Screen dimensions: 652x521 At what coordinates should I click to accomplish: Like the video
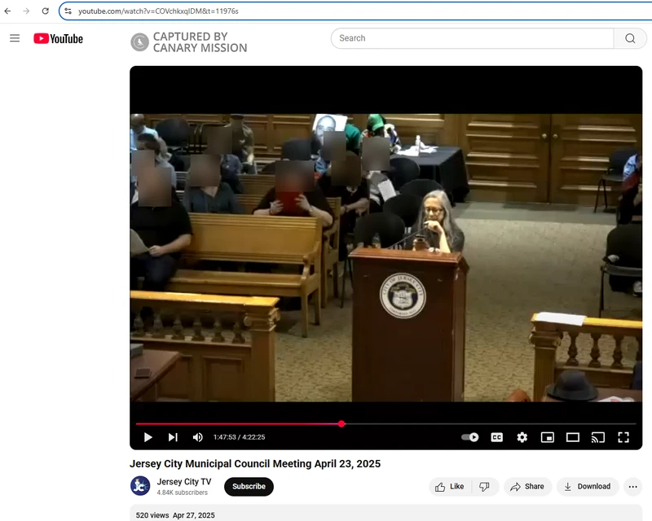(450, 487)
